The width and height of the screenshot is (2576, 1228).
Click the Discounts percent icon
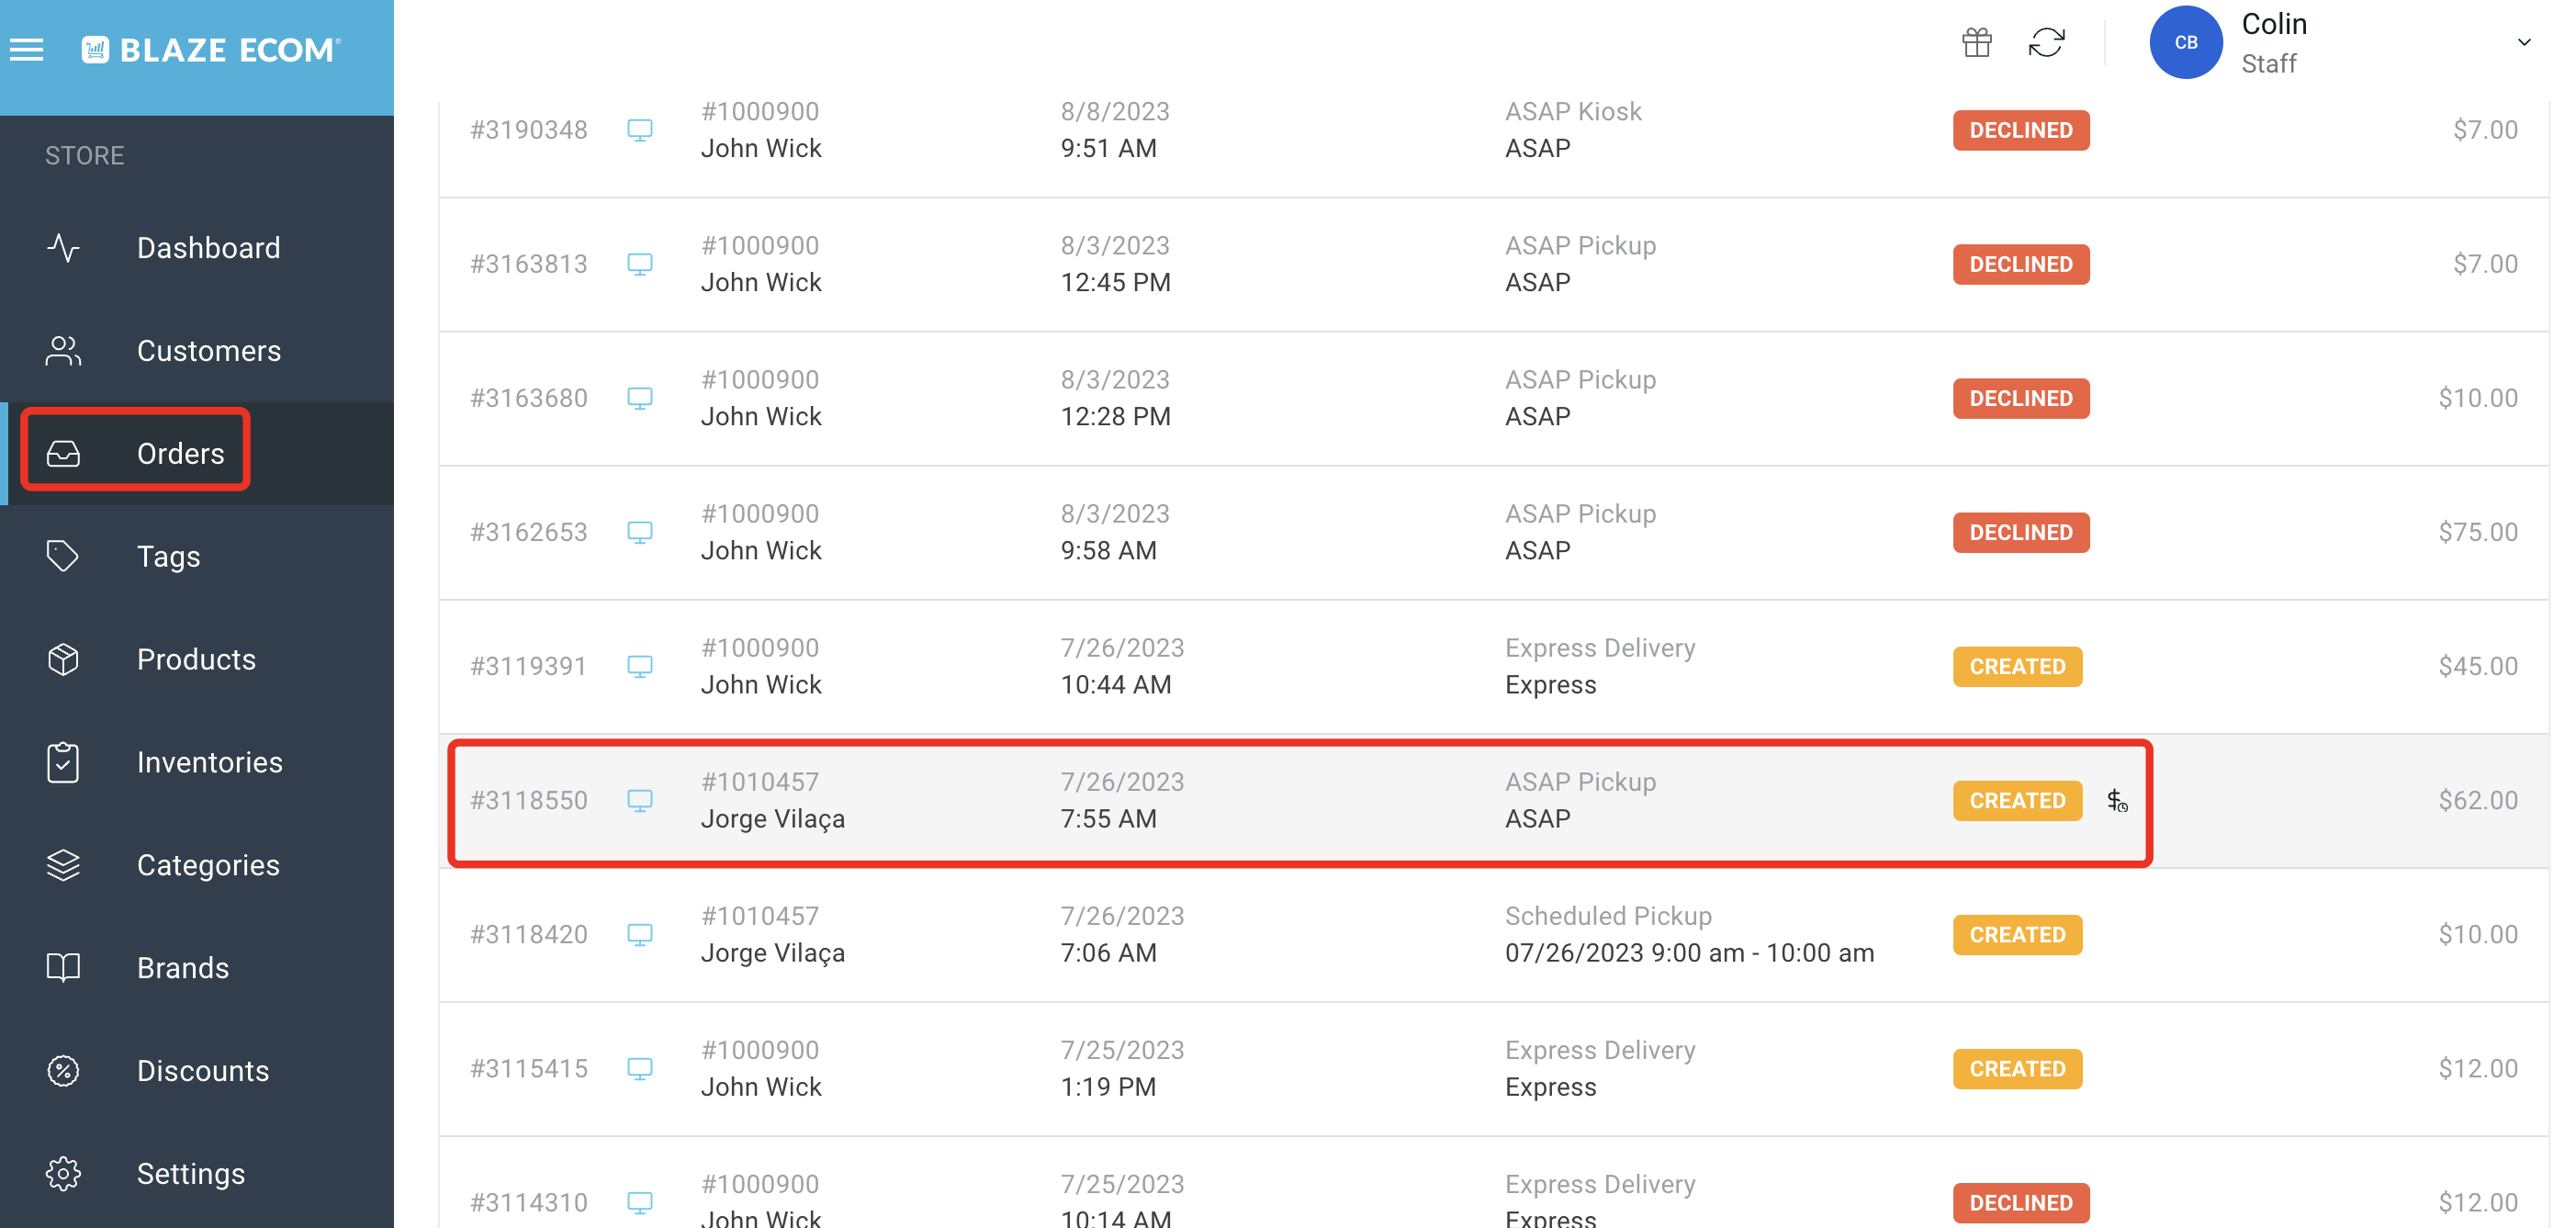[x=63, y=1070]
